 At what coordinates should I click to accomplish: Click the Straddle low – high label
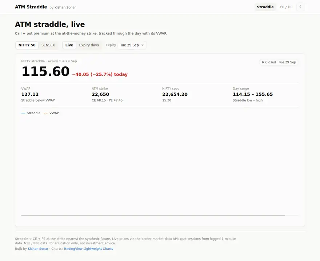click(248, 100)
